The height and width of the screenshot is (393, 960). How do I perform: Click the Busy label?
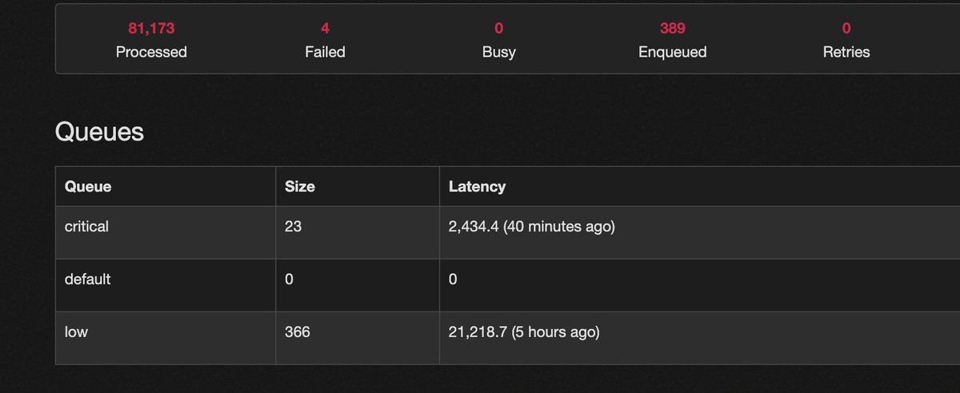[498, 52]
